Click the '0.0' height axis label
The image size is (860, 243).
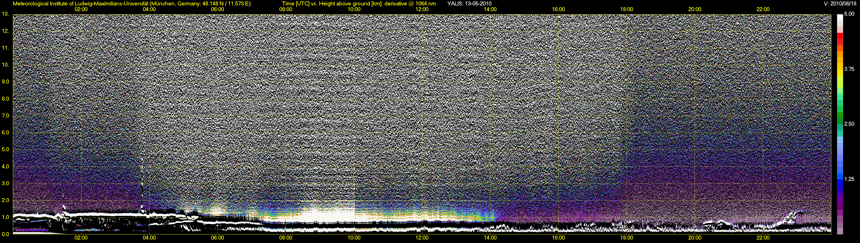pos(5,234)
